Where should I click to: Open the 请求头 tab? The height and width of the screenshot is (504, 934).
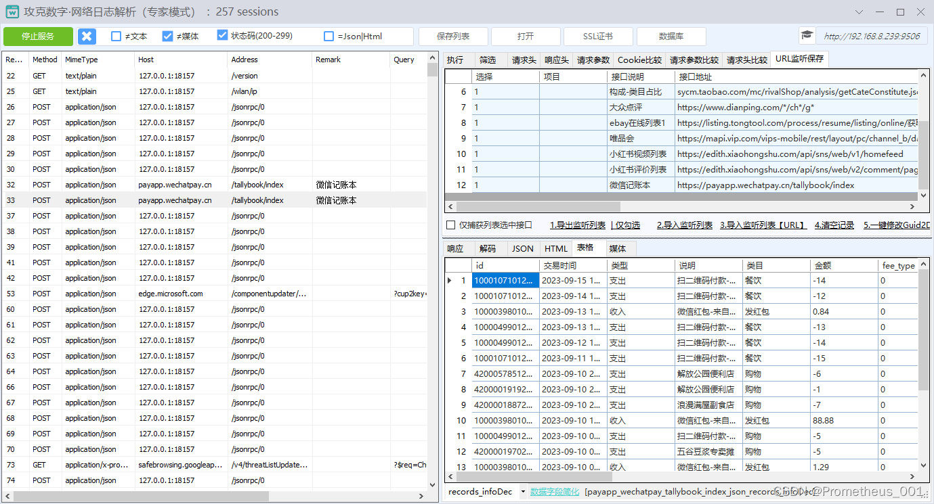pyautogui.click(x=524, y=60)
